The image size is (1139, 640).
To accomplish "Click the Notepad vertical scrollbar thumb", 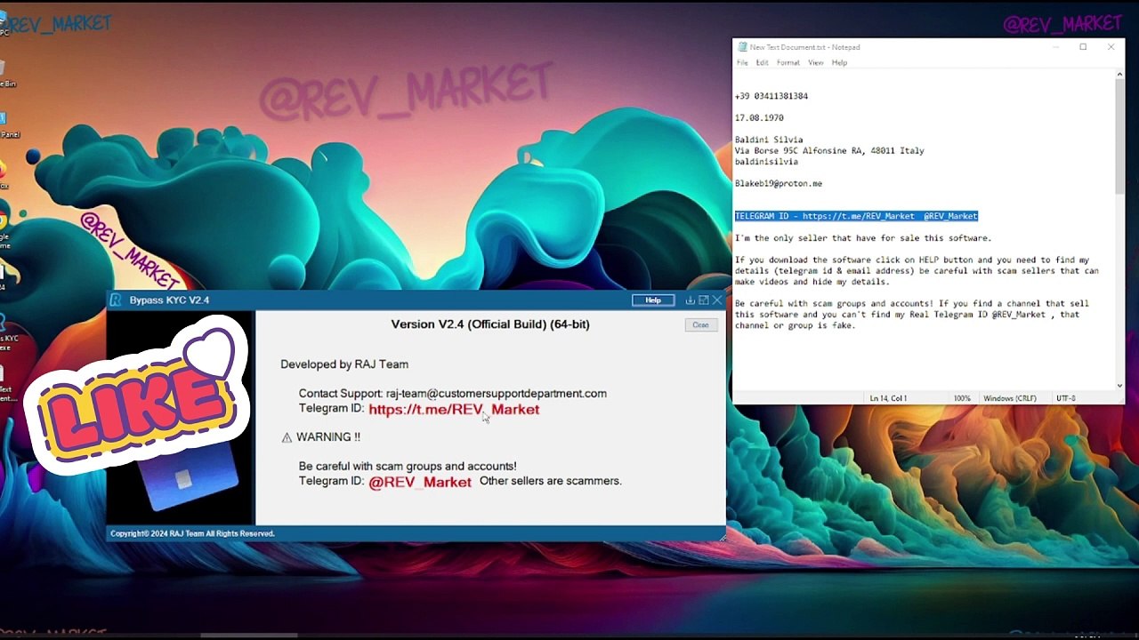I will point(1119,138).
